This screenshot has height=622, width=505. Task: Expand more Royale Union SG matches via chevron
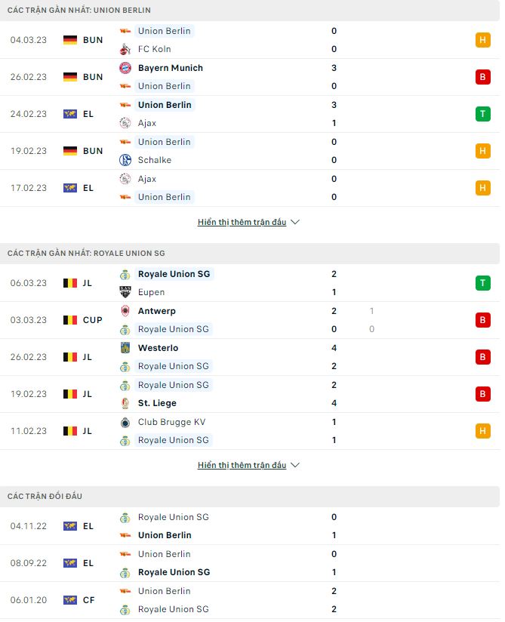[x=294, y=465]
